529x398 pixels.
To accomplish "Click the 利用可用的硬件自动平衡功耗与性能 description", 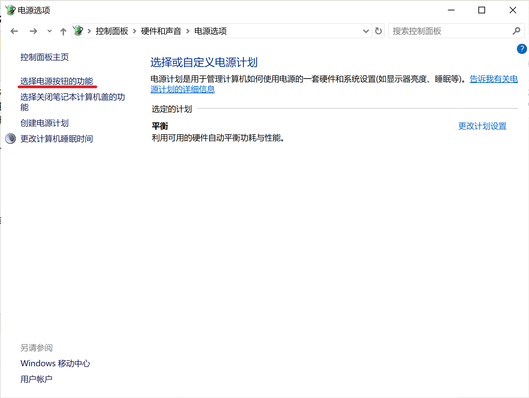I will tap(218, 138).
